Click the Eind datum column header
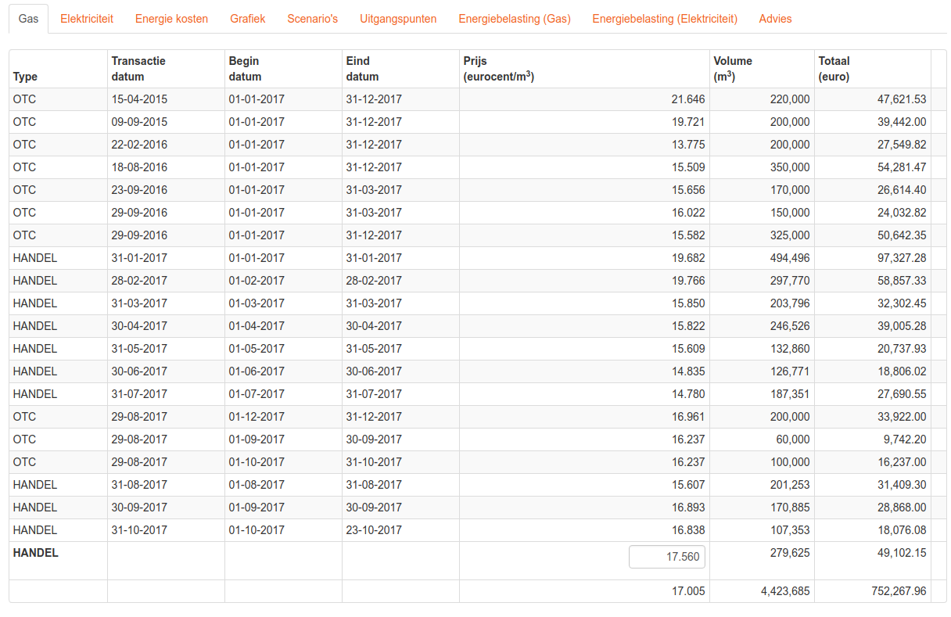 tap(362, 69)
